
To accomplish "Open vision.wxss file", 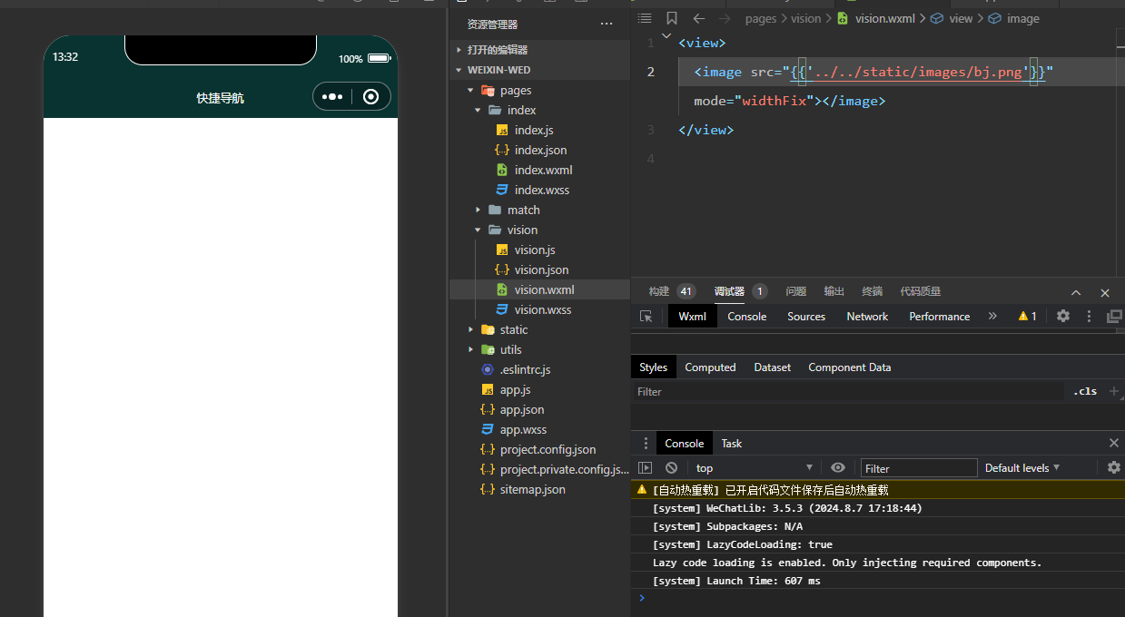I will (x=543, y=309).
